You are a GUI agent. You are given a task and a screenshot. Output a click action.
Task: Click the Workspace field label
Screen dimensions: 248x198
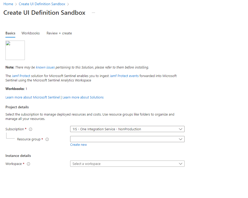click(x=14, y=164)
